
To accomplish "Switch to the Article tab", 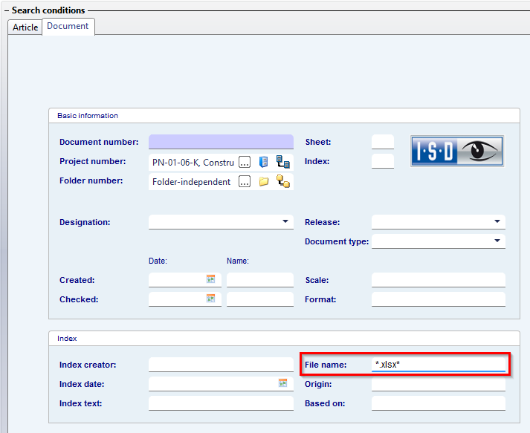I will tap(25, 27).
